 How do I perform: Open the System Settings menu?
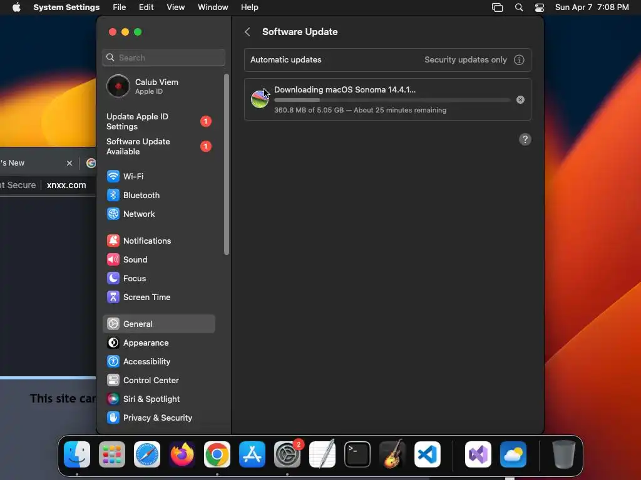tap(66, 7)
